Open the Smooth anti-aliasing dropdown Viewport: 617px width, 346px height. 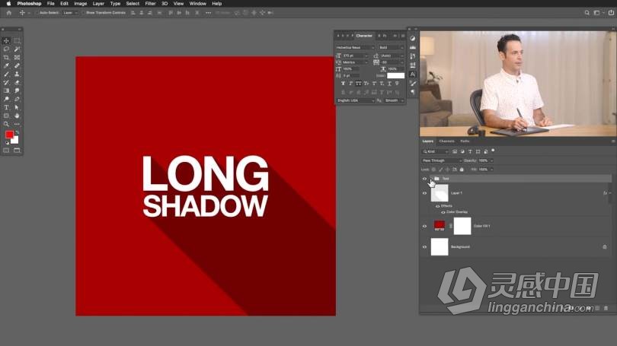tap(394, 100)
